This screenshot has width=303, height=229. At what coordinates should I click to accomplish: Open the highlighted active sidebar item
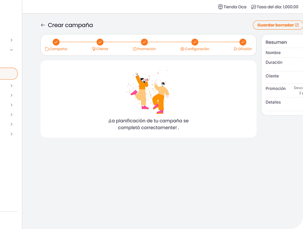[x=9, y=74]
